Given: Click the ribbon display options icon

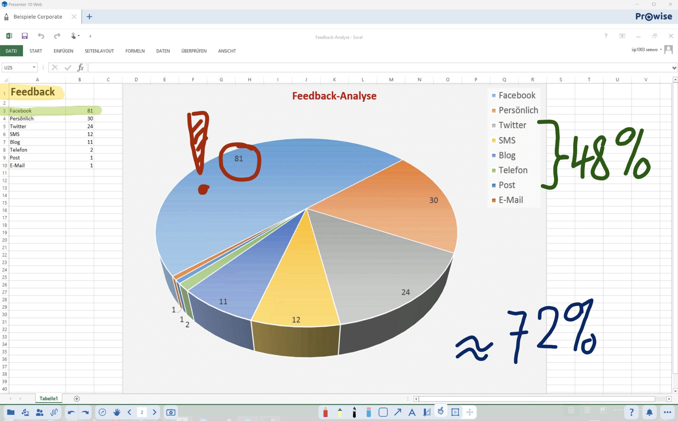Looking at the screenshot, I should pos(622,36).
